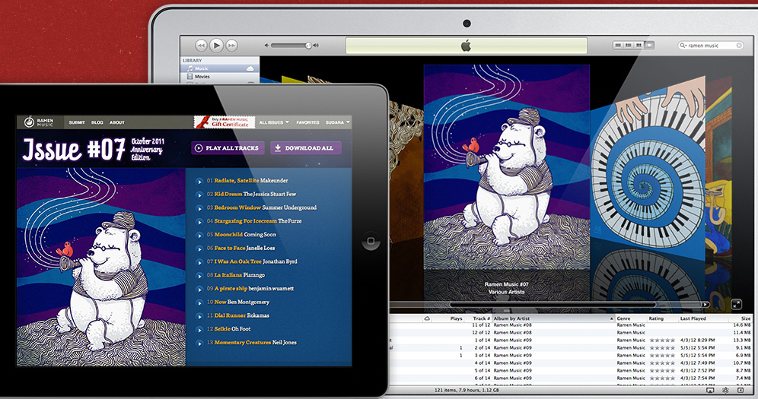
Task: Sort by Album by Artist column
Action: tap(553, 318)
